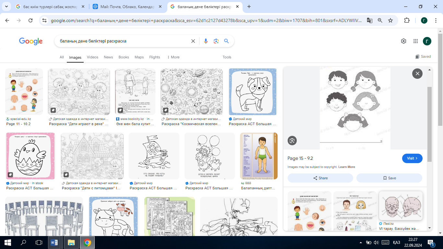
Task: Open a new browser tab
Action: coord(249,6)
